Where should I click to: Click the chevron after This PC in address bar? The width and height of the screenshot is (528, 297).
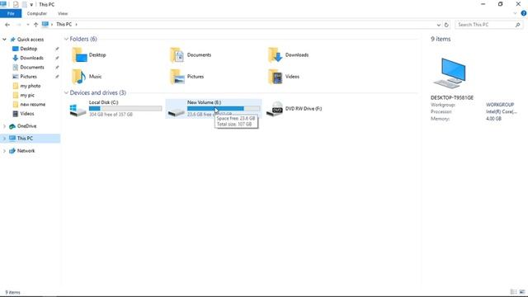tap(77, 25)
